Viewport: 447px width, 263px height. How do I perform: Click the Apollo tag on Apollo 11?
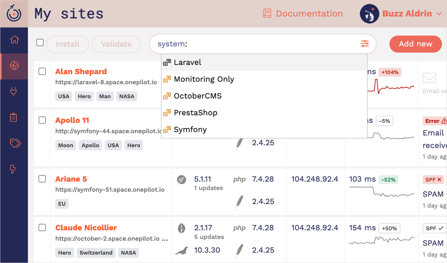click(x=91, y=145)
